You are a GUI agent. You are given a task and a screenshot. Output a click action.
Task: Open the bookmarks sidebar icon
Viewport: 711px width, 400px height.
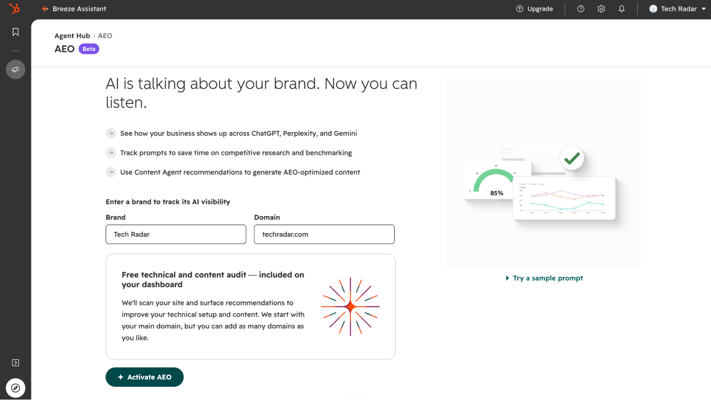click(x=16, y=32)
